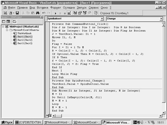This screenshot has height=125, width=167.
Task: Switch to procedure view at editor bottom-left
Action: pyautogui.click(x=47, y=116)
